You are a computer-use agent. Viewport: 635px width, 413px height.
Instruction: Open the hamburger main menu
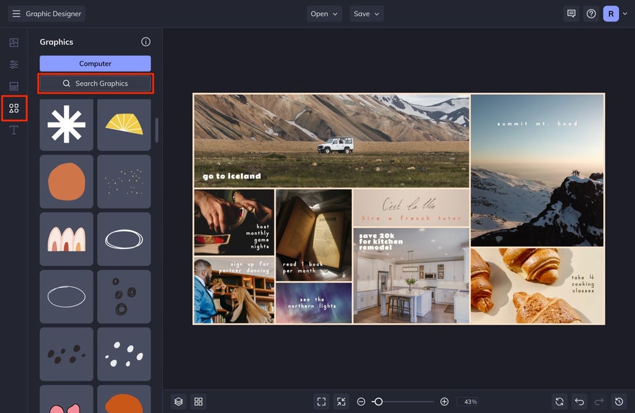[16, 13]
